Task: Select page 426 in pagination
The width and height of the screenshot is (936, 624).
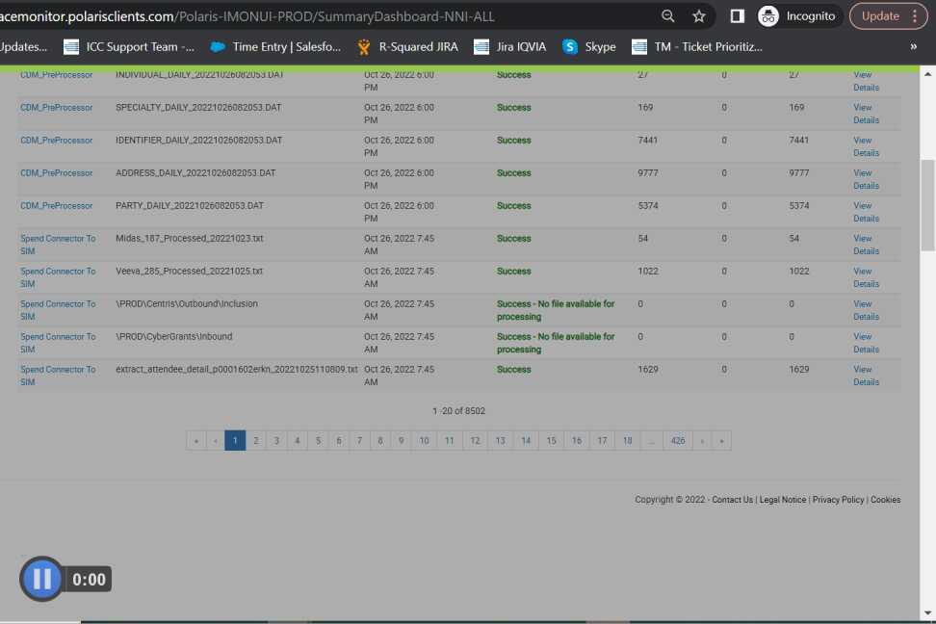Action: pyautogui.click(x=678, y=440)
